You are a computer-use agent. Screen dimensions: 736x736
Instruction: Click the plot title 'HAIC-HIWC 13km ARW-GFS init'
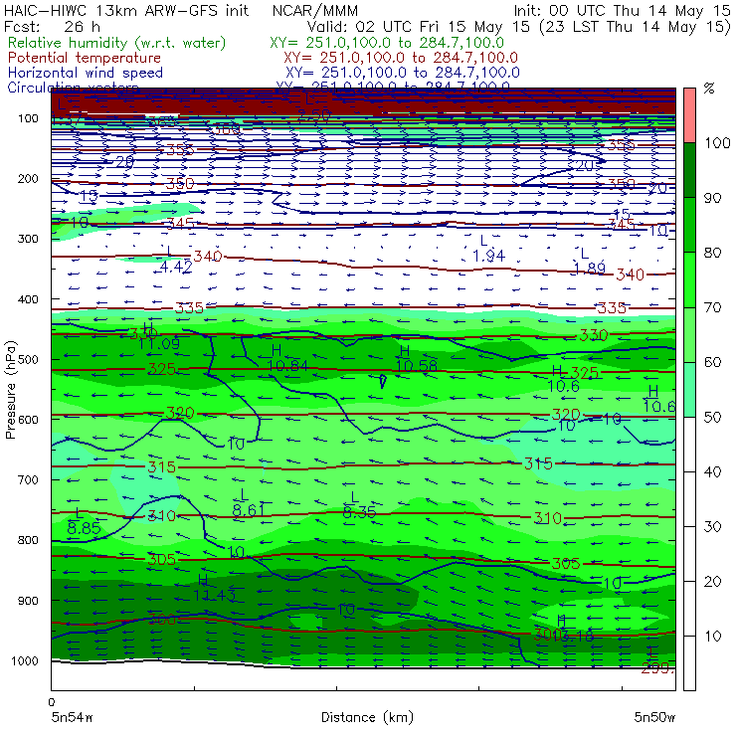126,10
